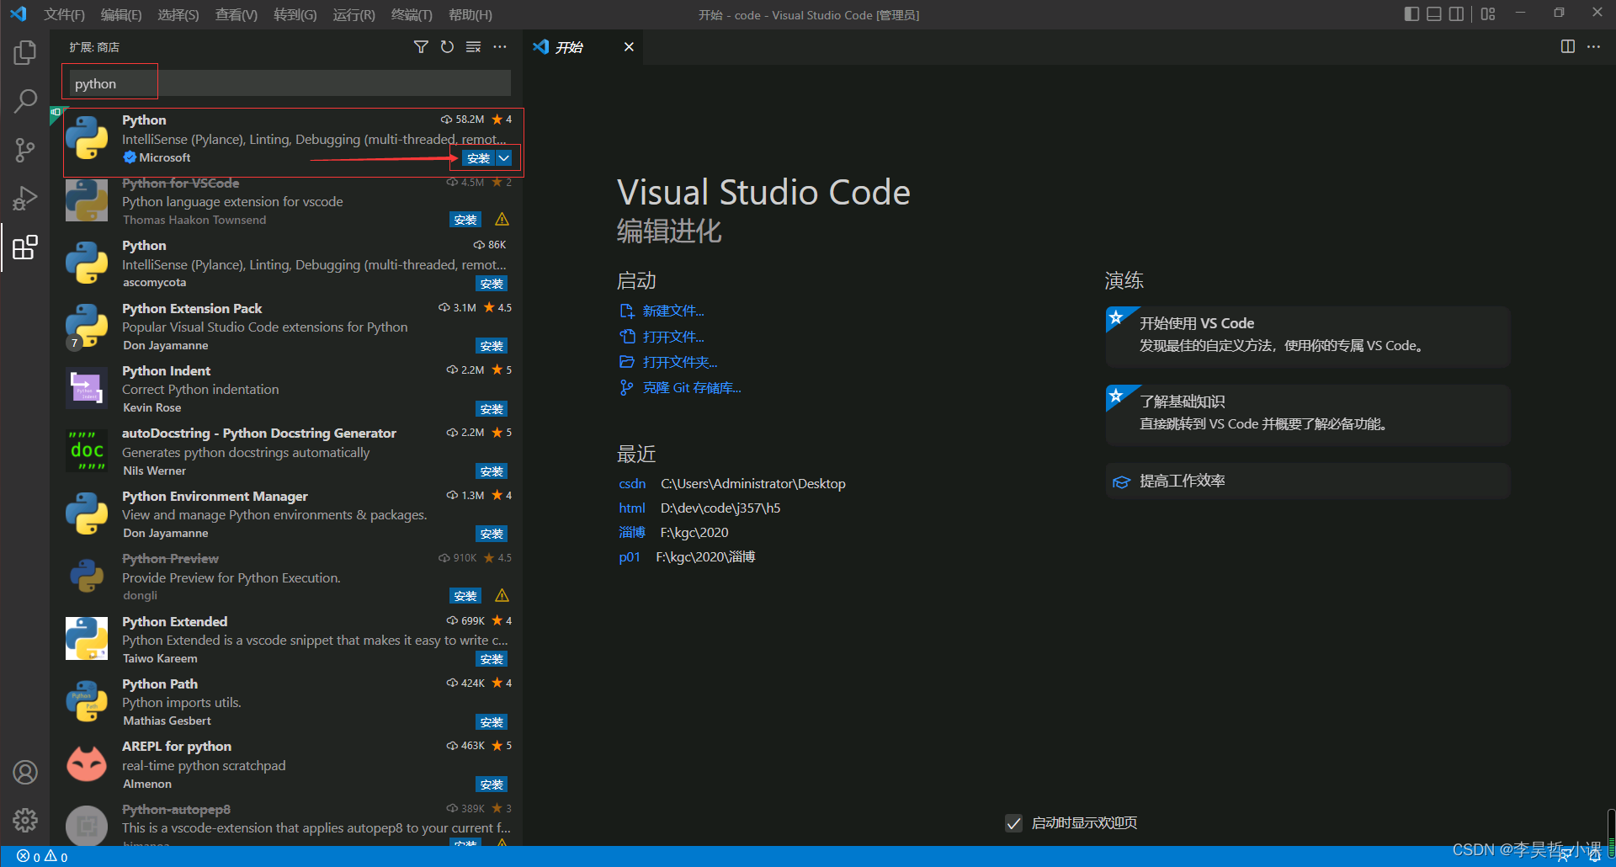The image size is (1616, 867).
Task: Open the 终端(T) menu
Action: (412, 15)
